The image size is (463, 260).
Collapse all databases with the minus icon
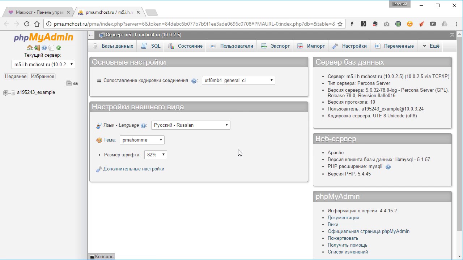(69, 83)
